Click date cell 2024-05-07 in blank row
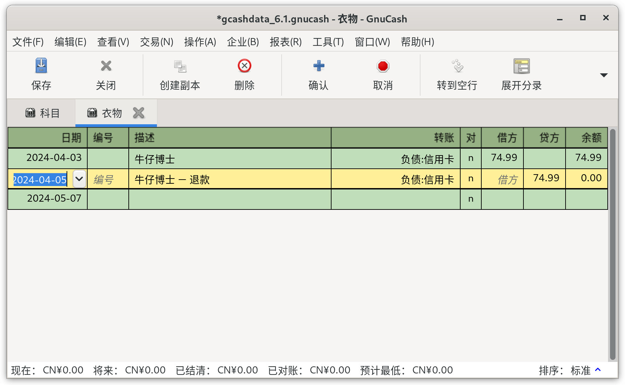The width and height of the screenshot is (625, 385). pos(48,199)
